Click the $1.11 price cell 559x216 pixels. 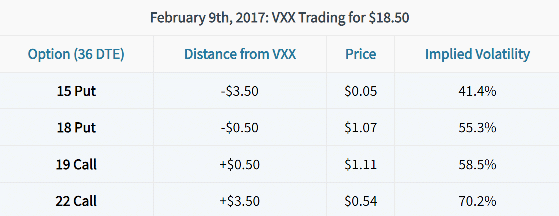point(361,165)
